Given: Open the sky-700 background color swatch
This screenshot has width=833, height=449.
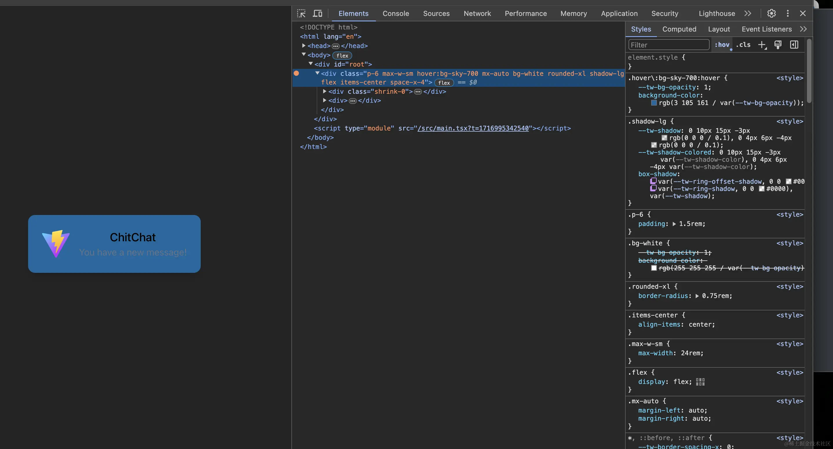Looking at the screenshot, I should [654, 103].
